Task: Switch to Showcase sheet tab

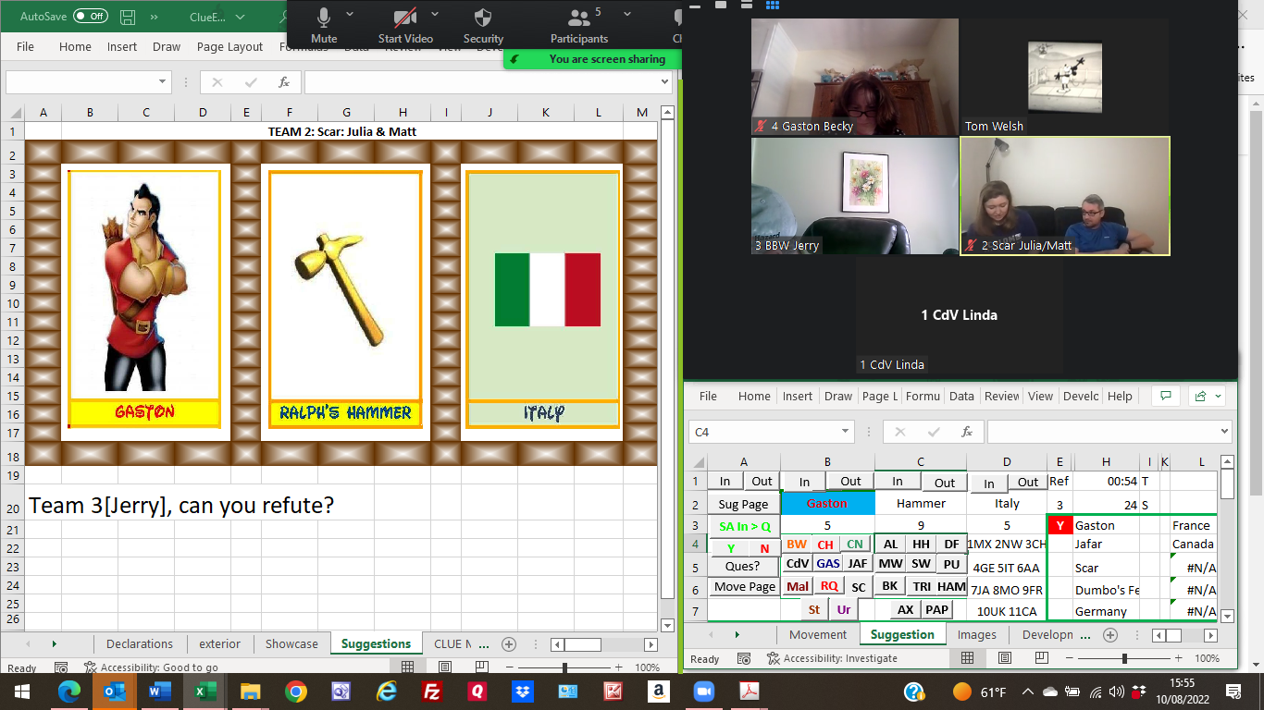Action: pos(291,643)
